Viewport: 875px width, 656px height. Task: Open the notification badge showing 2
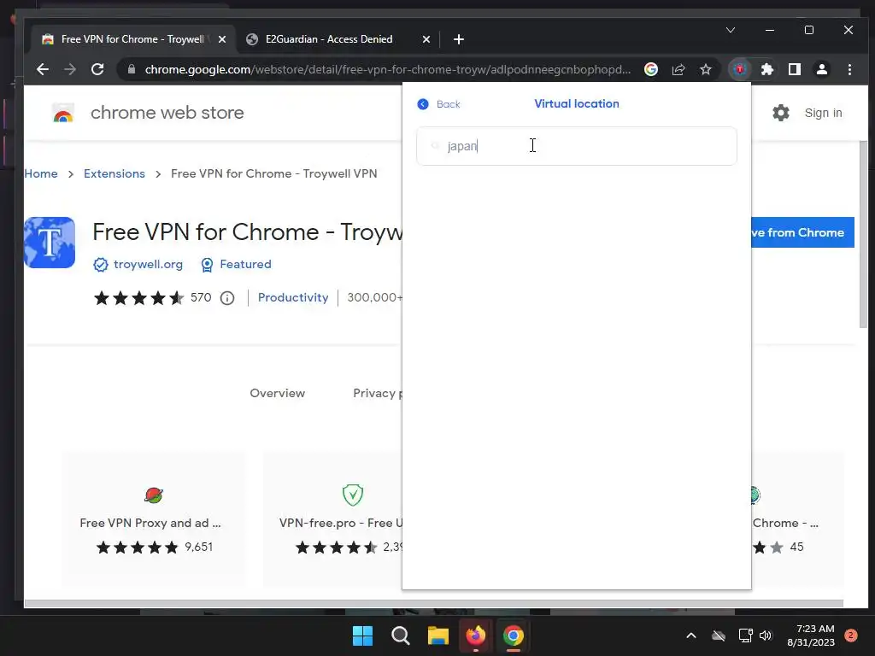[851, 635]
